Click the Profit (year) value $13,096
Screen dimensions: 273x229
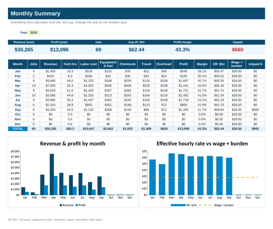tap(59, 50)
